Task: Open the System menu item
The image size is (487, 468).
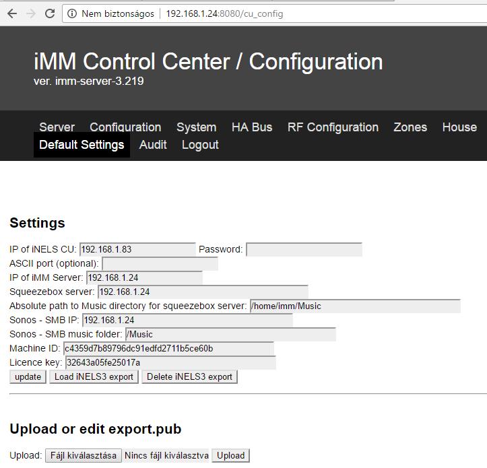Action: [196, 127]
